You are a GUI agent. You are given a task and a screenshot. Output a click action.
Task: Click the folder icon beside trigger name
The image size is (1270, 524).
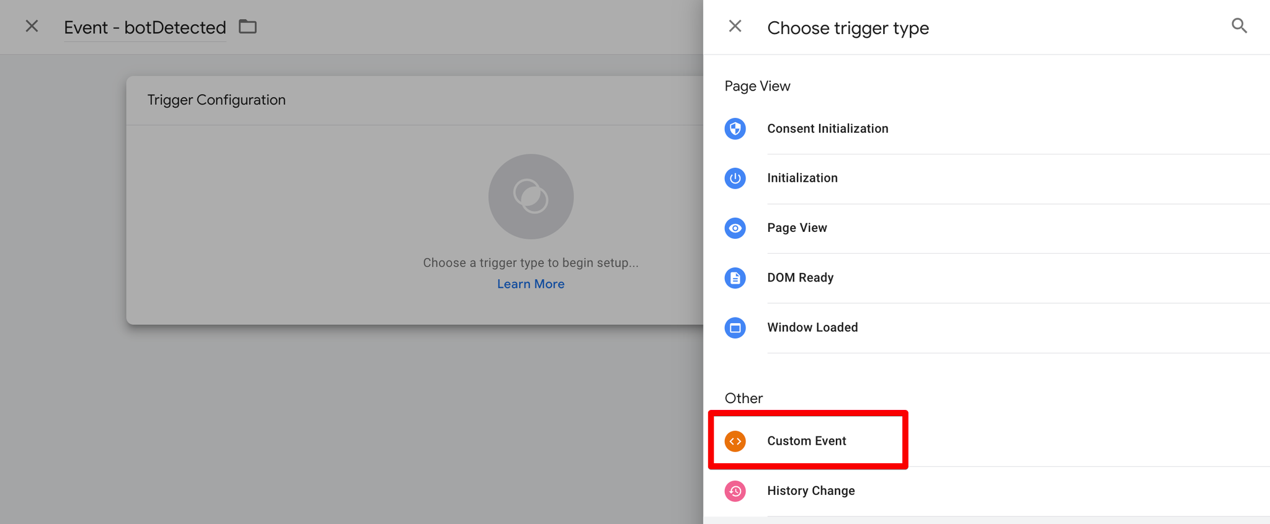pyautogui.click(x=247, y=27)
